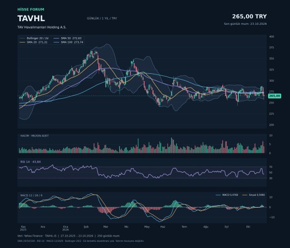Click the Eyl month label
The image size is (290, 248).
coord(227,227)
